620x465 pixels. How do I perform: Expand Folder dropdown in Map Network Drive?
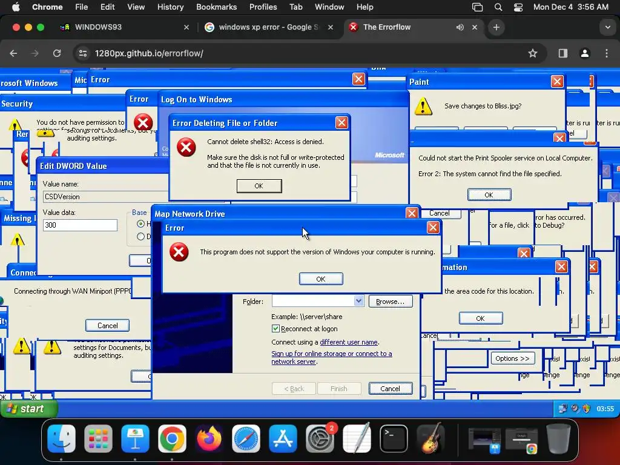point(358,301)
